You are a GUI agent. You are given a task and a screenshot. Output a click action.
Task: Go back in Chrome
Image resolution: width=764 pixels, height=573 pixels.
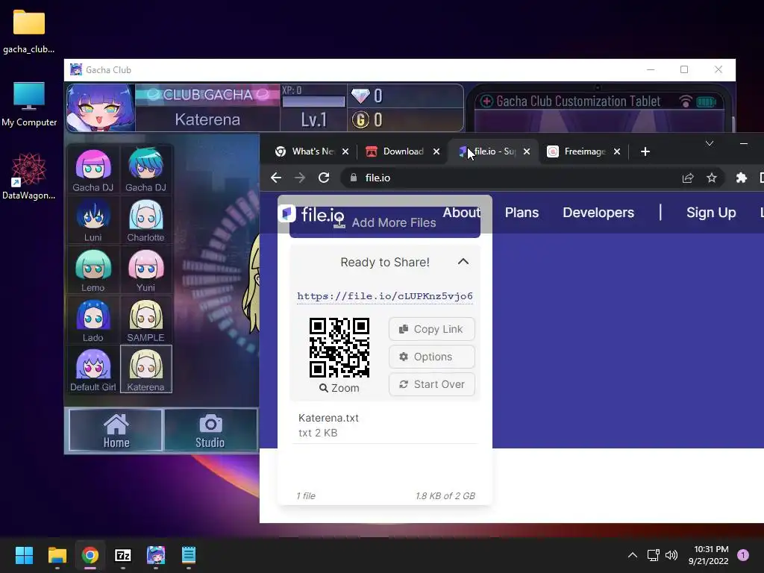pos(276,178)
